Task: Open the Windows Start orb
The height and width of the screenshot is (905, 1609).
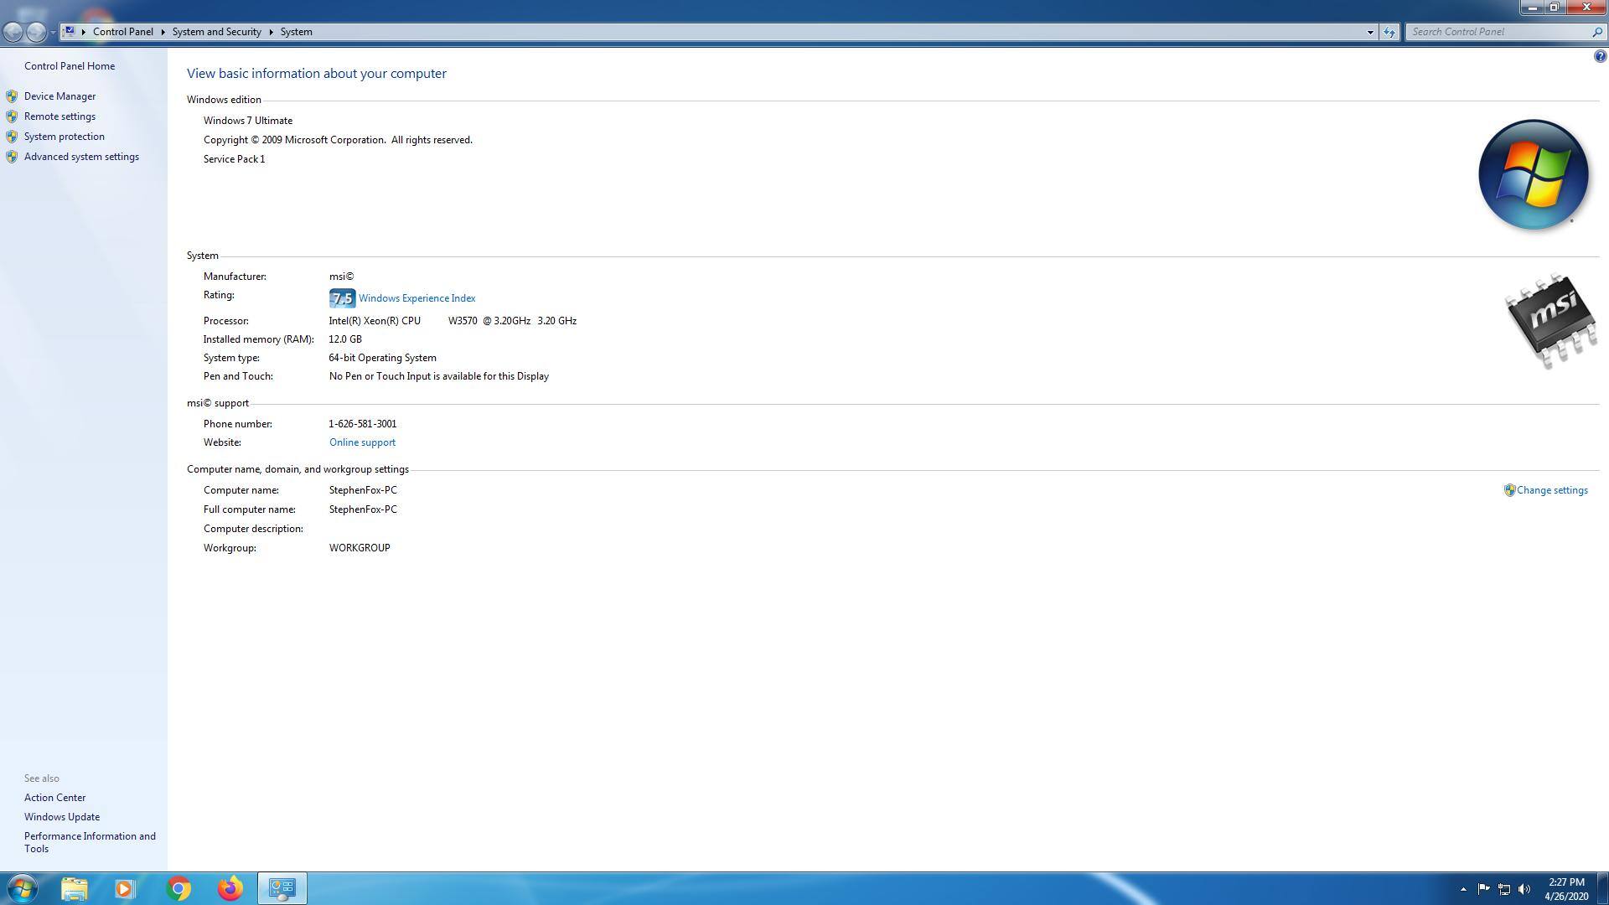Action: [x=23, y=888]
